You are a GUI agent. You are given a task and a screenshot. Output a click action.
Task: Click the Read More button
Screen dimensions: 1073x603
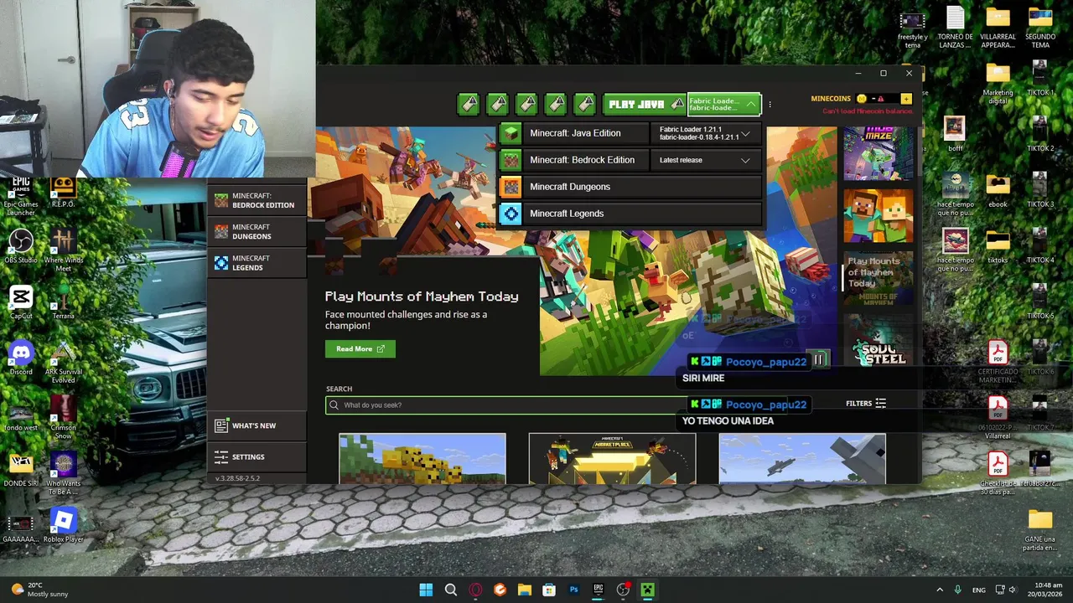pos(360,348)
